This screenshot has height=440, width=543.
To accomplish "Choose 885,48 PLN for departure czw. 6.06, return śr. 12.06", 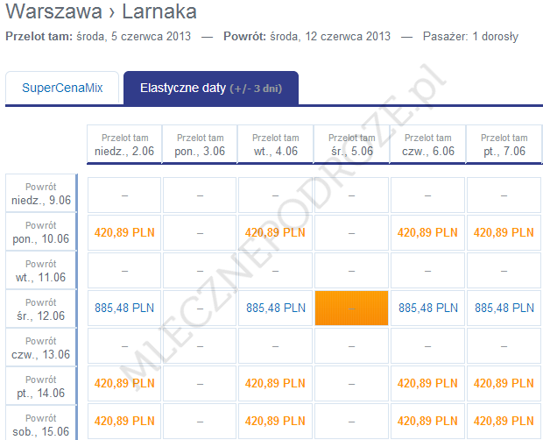I will pyautogui.click(x=427, y=308).
